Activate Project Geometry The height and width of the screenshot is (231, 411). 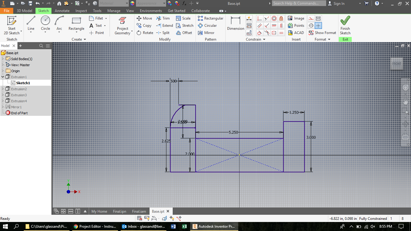[x=122, y=26]
